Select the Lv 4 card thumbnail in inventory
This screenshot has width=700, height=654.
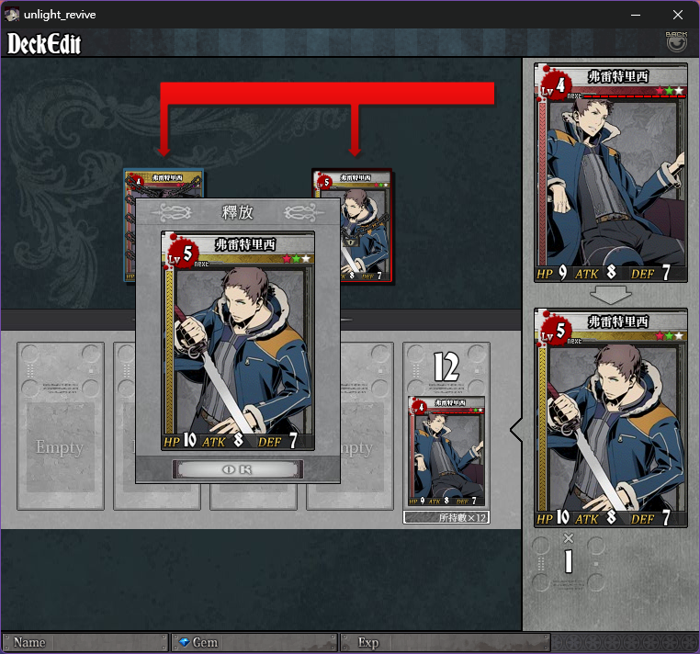coord(446,451)
